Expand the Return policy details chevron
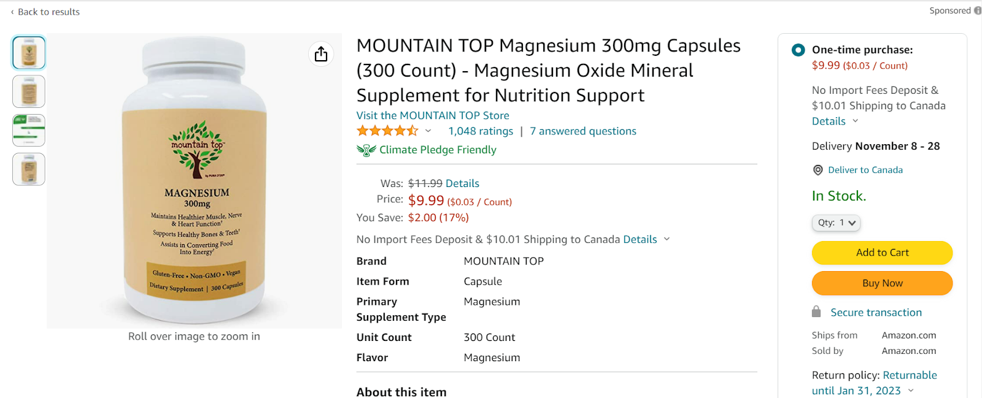This screenshot has width=982, height=398. point(911,391)
